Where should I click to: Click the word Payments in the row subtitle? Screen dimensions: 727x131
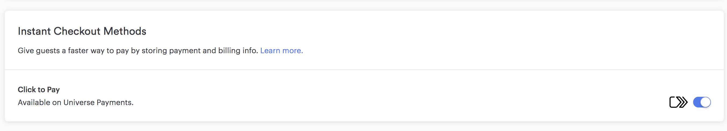point(115,103)
